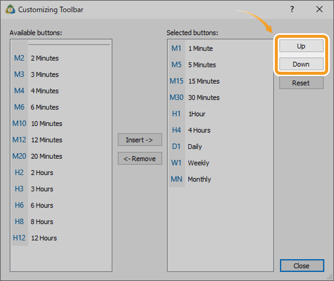Select the H8 timeframe icon
The height and width of the screenshot is (281, 334).
[x=19, y=222]
